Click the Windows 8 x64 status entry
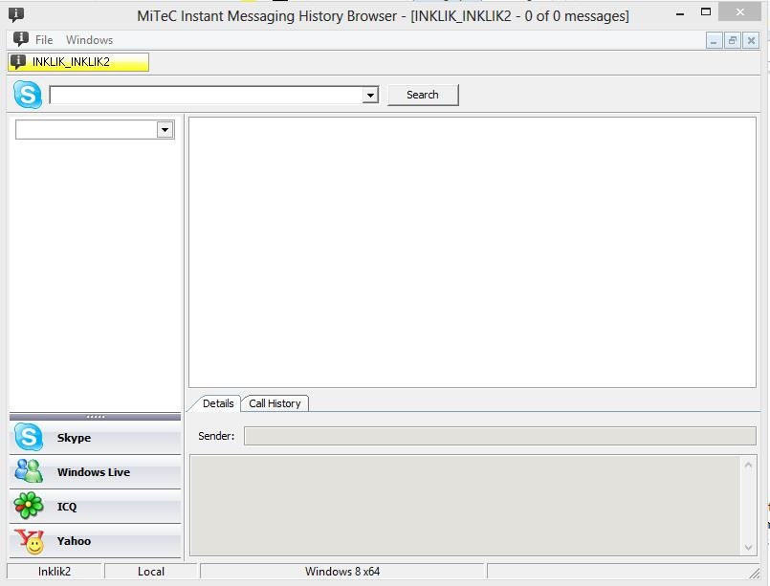The width and height of the screenshot is (770, 586). (x=342, y=572)
